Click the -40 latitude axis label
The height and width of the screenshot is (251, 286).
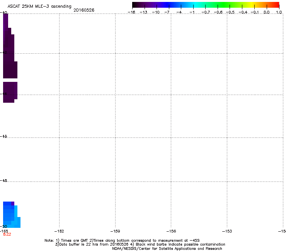coord(3,13)
